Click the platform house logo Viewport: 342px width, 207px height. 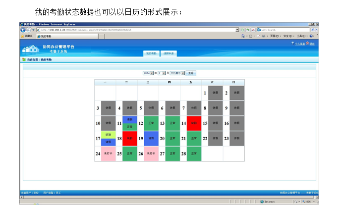coord(31,49)
